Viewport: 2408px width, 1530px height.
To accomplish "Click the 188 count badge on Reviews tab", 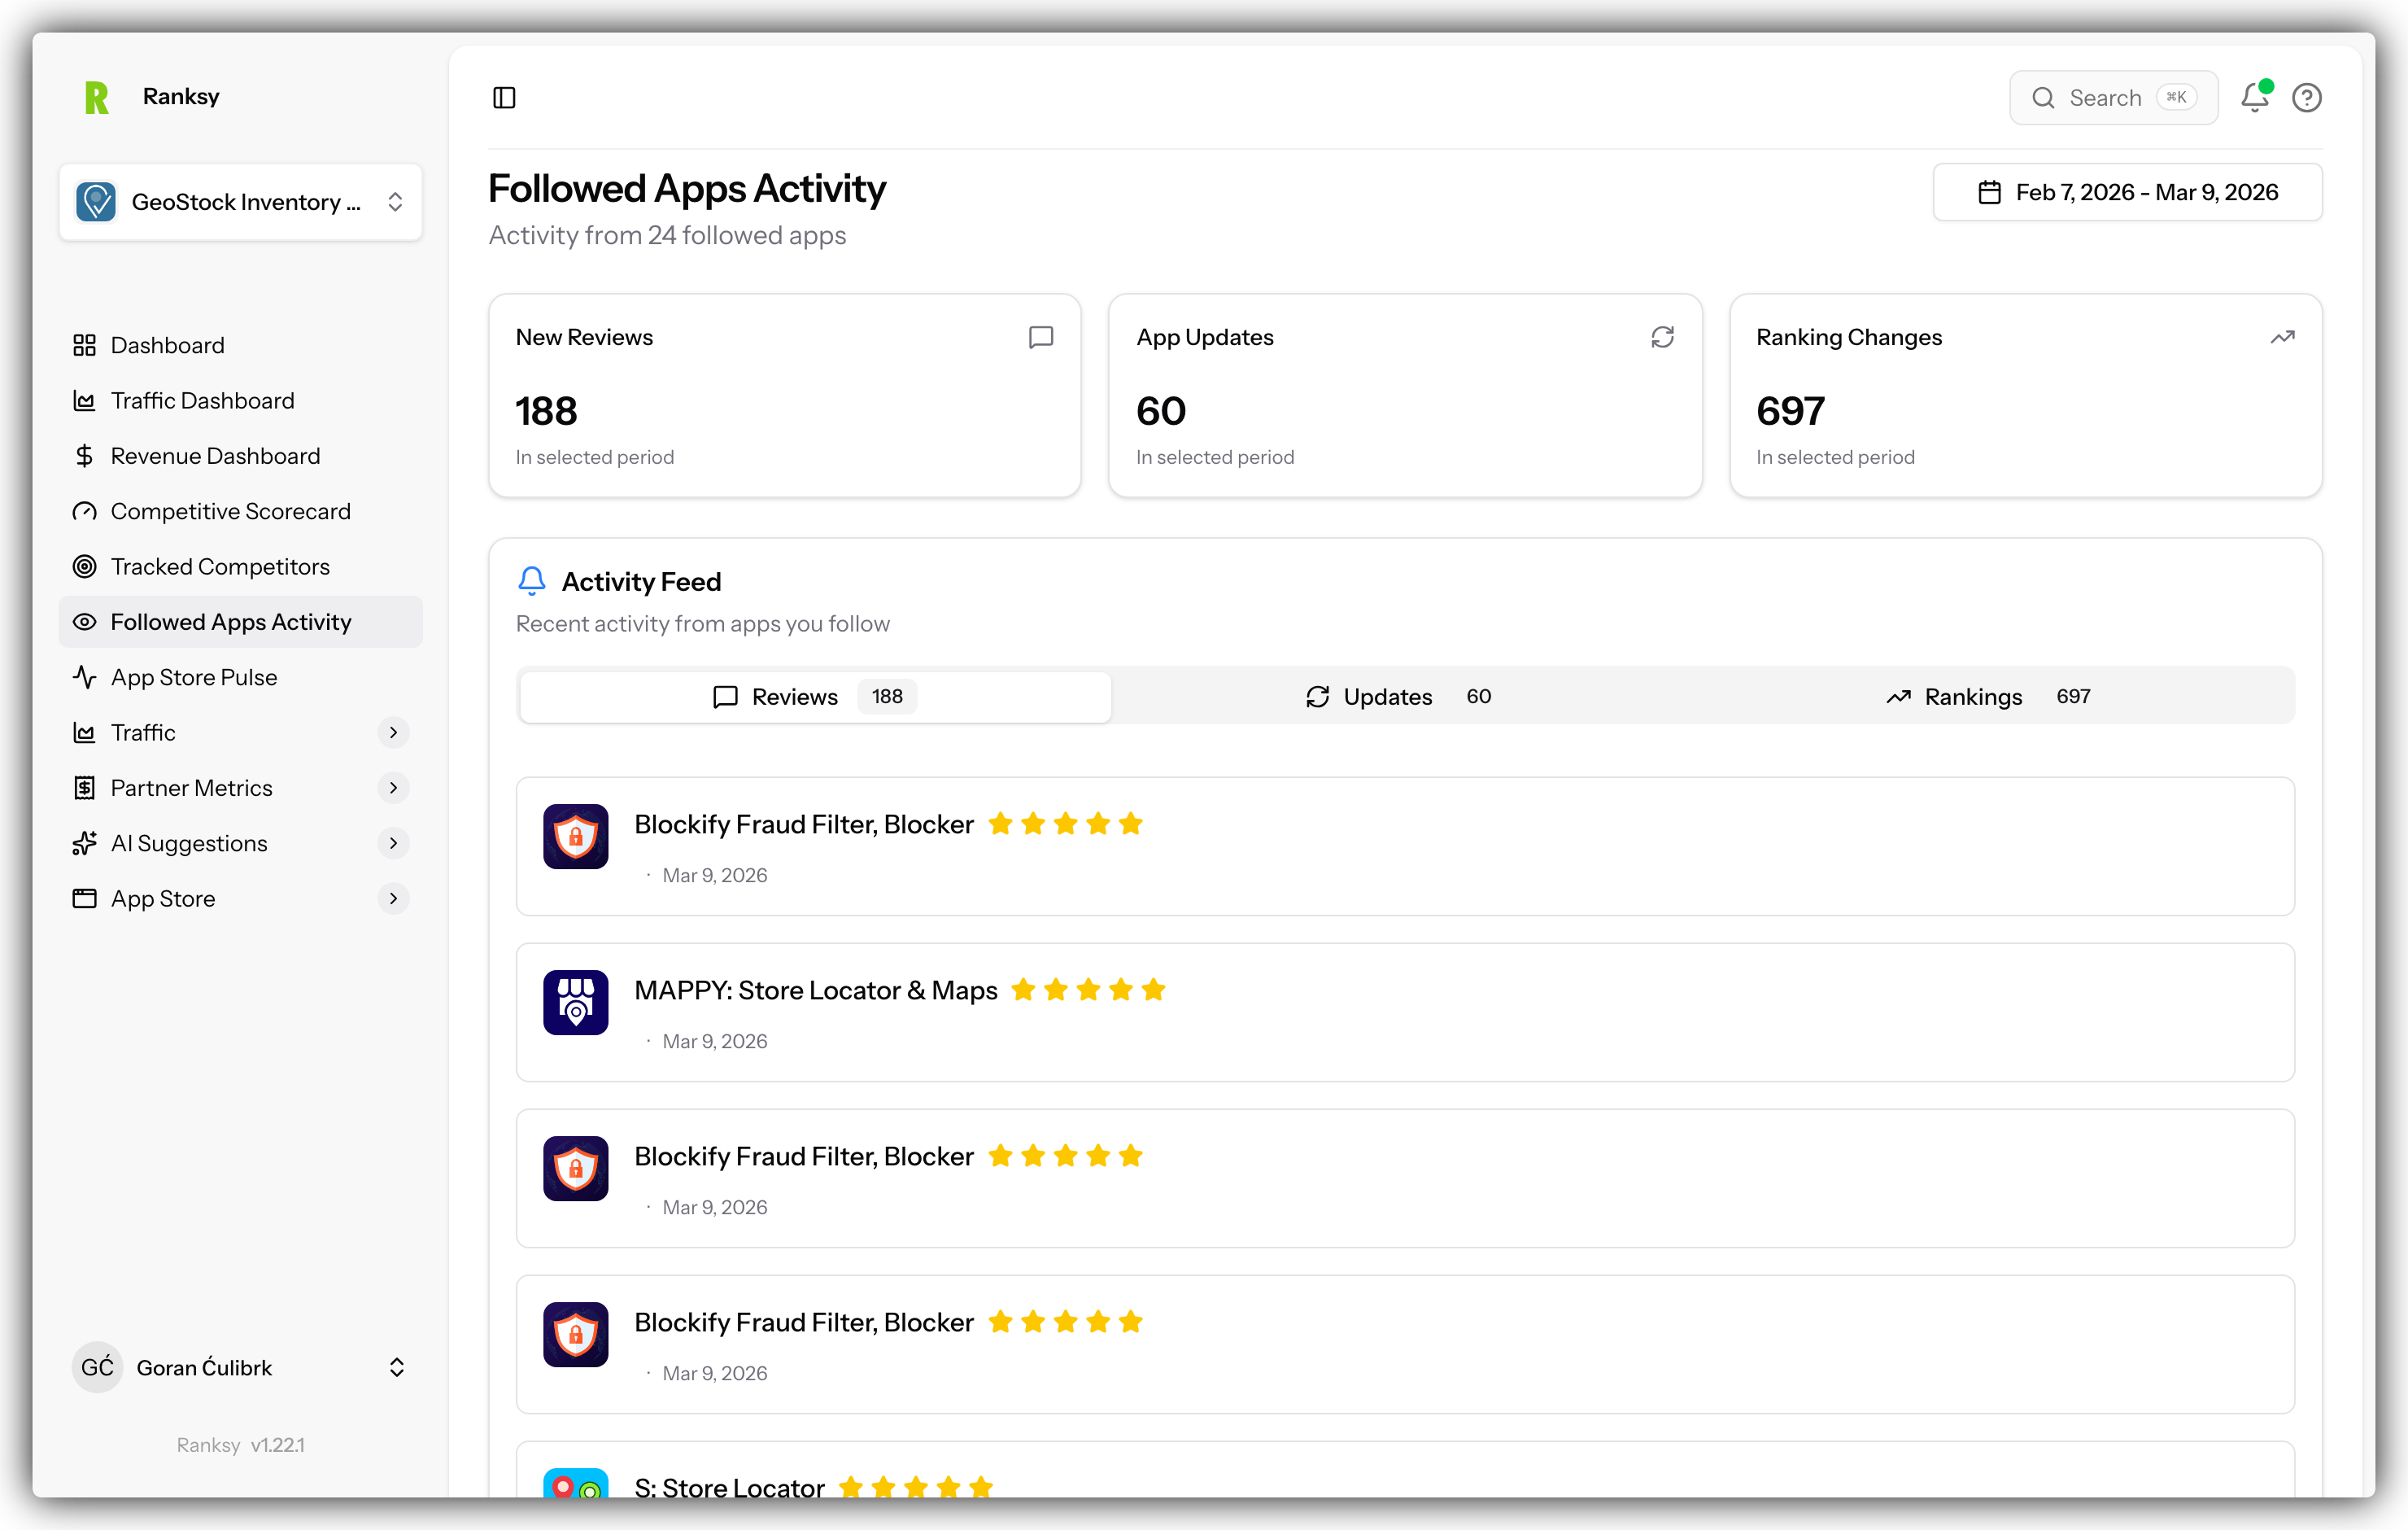I will click(x=887, y=697).
